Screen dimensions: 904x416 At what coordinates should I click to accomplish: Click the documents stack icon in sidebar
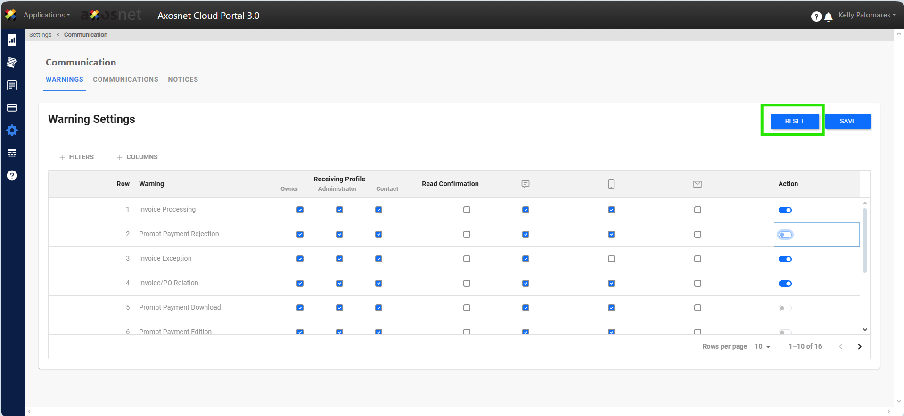click(12, 63)
